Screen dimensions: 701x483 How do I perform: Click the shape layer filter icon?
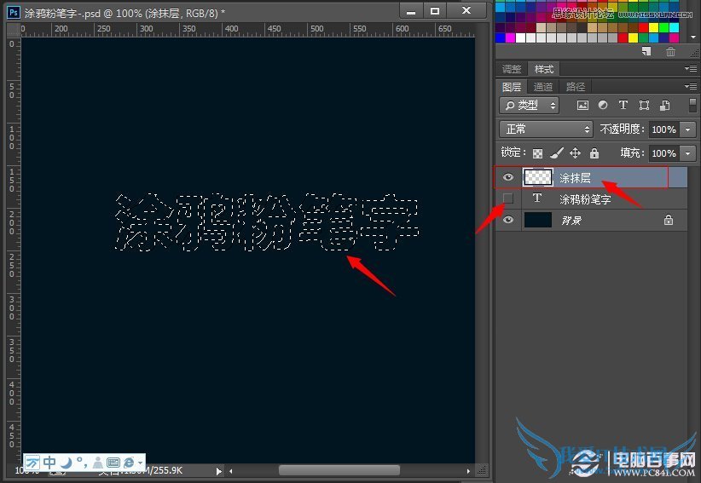[x=644, y=106]
